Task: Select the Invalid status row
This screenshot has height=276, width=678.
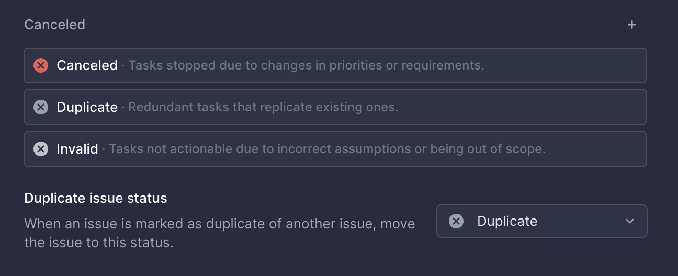Action: click(x=335, y=149)
